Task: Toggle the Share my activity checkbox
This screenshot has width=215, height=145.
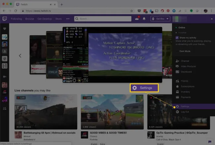Action: pyautogui.click(x=177, y=38)
